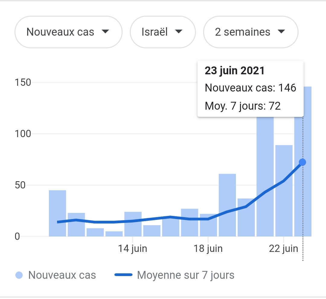Click the dark blue Moyenne sur 7 jours legend line
The width and height of the screenshot is (326, 299).
(x=123, y=275)
